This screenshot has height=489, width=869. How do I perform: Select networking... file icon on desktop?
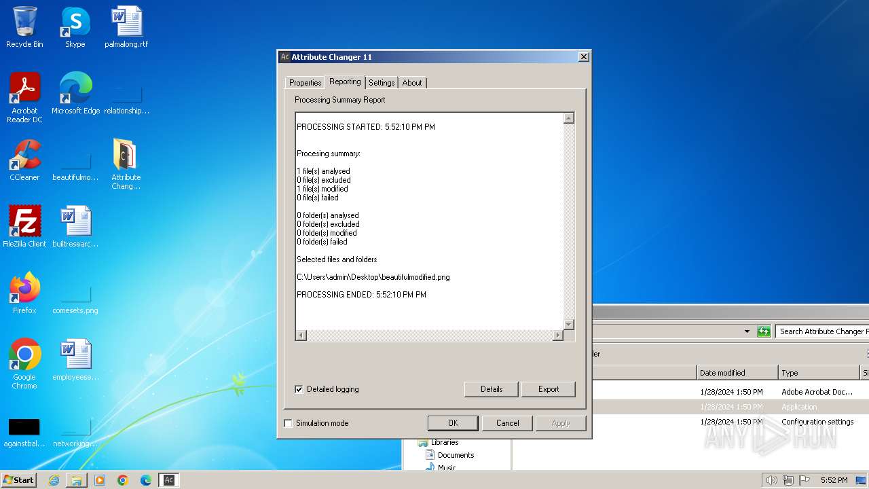(x=75, y=432)
